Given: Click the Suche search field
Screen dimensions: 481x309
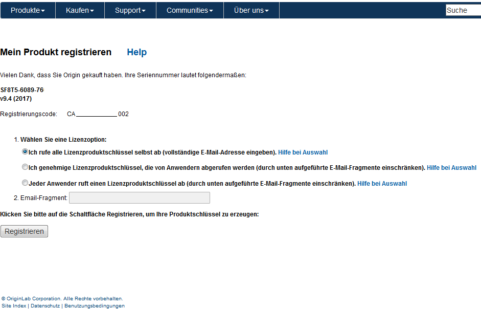Looking at the screenshot, I should [463, 10].
